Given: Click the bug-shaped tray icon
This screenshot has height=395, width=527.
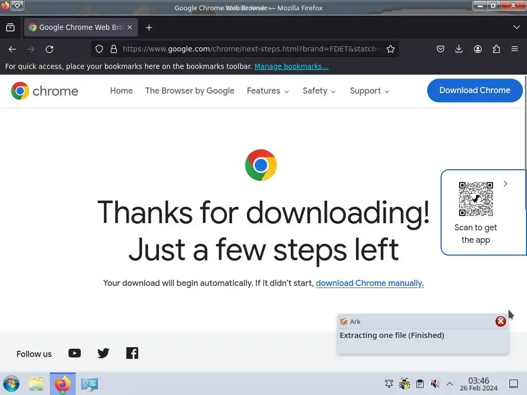Looking at the screenshot, I should tap(405, 384).
